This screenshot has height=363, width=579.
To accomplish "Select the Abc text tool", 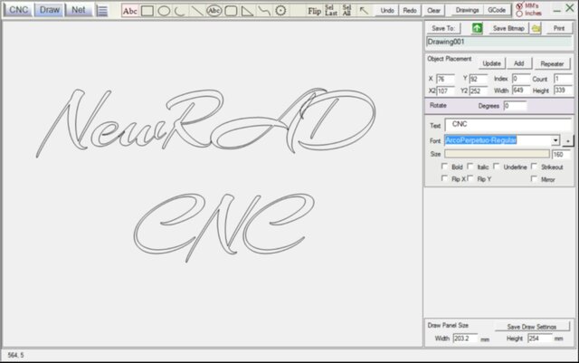I will [x=130, y=11].
